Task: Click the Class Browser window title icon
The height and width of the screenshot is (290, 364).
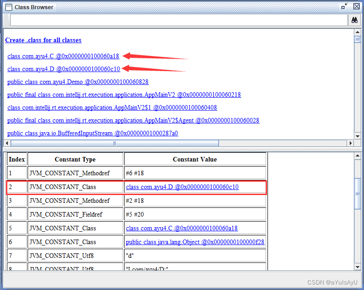Action: 9,7
